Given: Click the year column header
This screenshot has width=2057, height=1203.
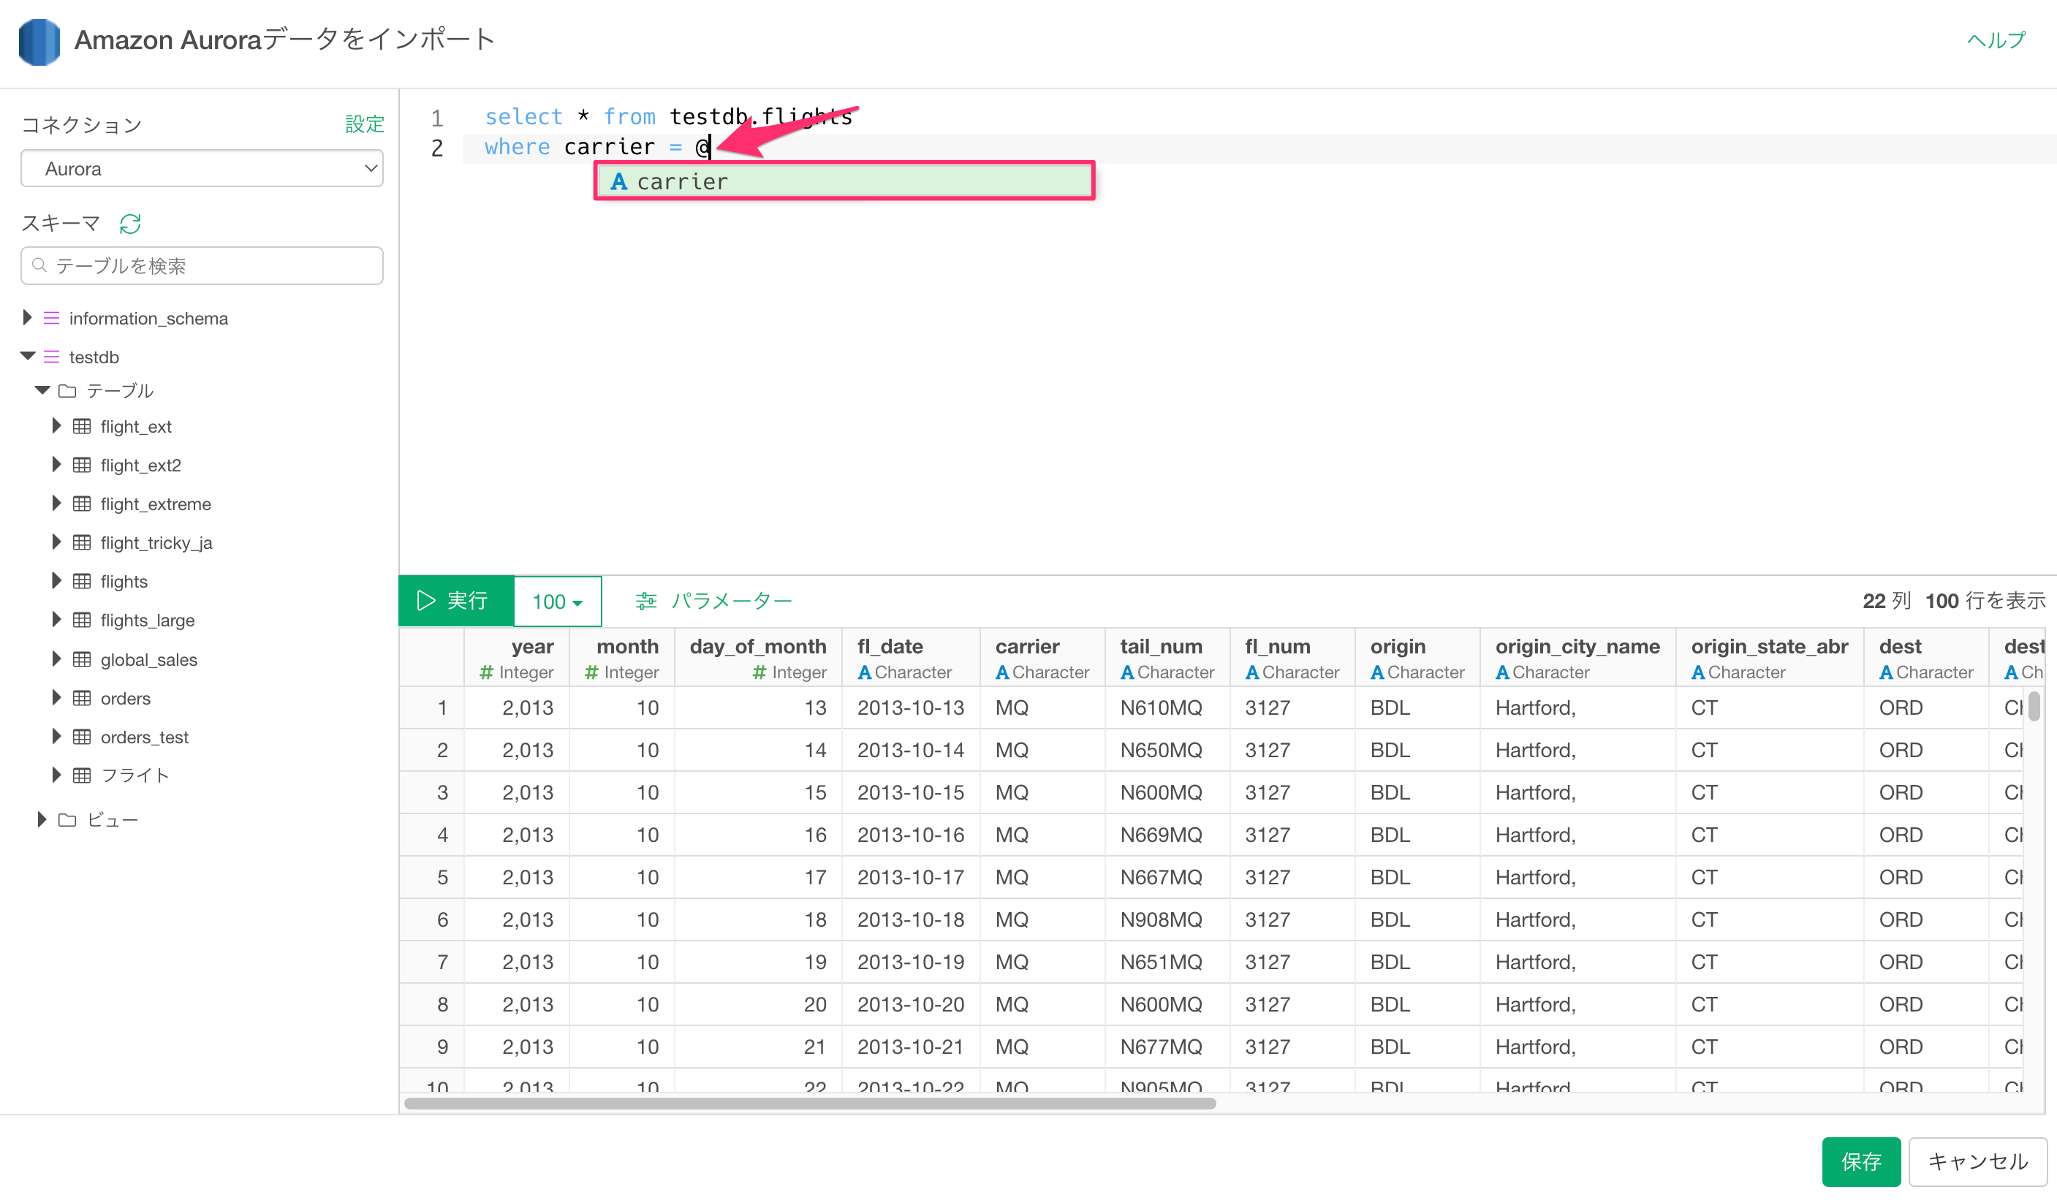Looking at the screenshot, I should coord(517,658).
